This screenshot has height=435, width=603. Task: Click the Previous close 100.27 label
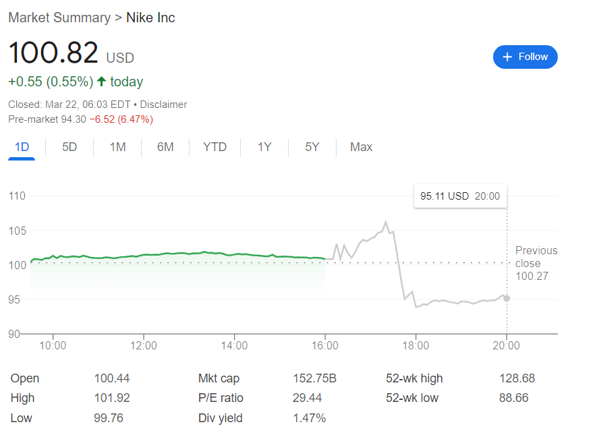tap(536, 263)
